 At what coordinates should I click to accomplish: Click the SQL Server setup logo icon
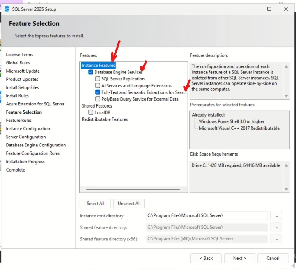[7, 9]
